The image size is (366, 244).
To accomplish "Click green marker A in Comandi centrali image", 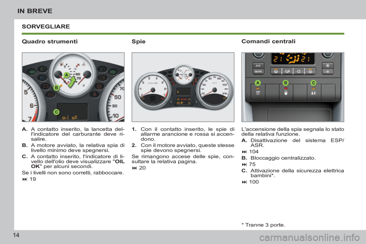I will coord(258,83).
